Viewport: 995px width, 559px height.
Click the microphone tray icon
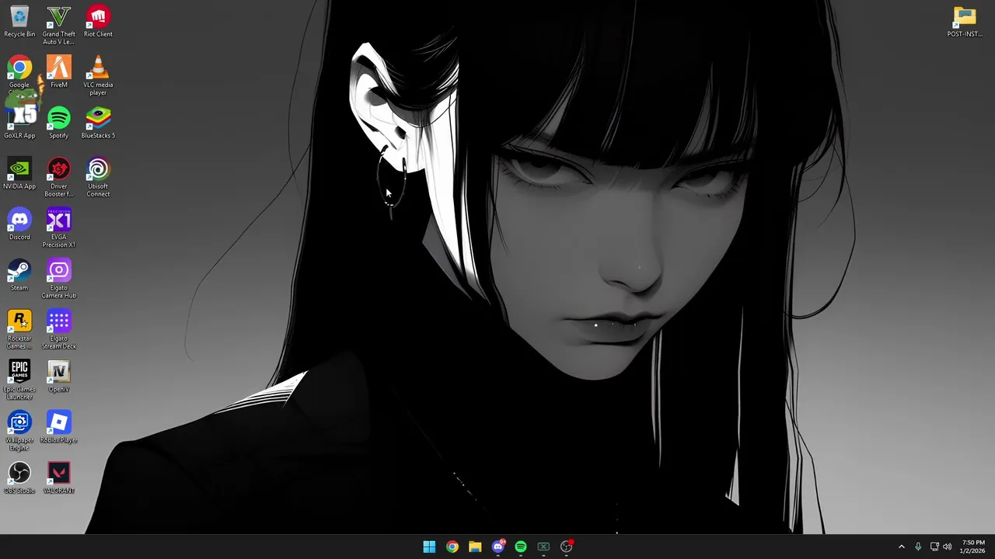point(918,547)
